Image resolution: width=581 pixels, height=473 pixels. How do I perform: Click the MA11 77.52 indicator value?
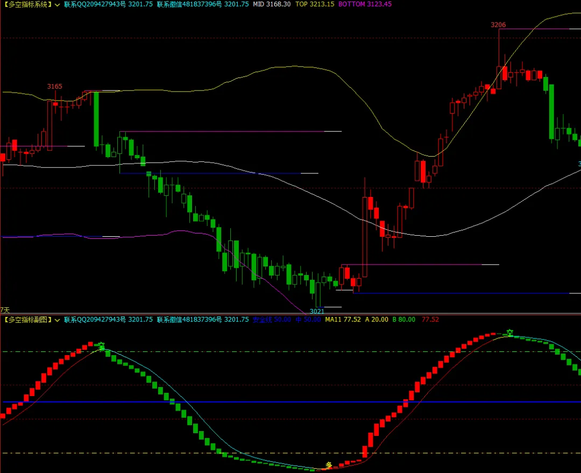pos(343,320)
